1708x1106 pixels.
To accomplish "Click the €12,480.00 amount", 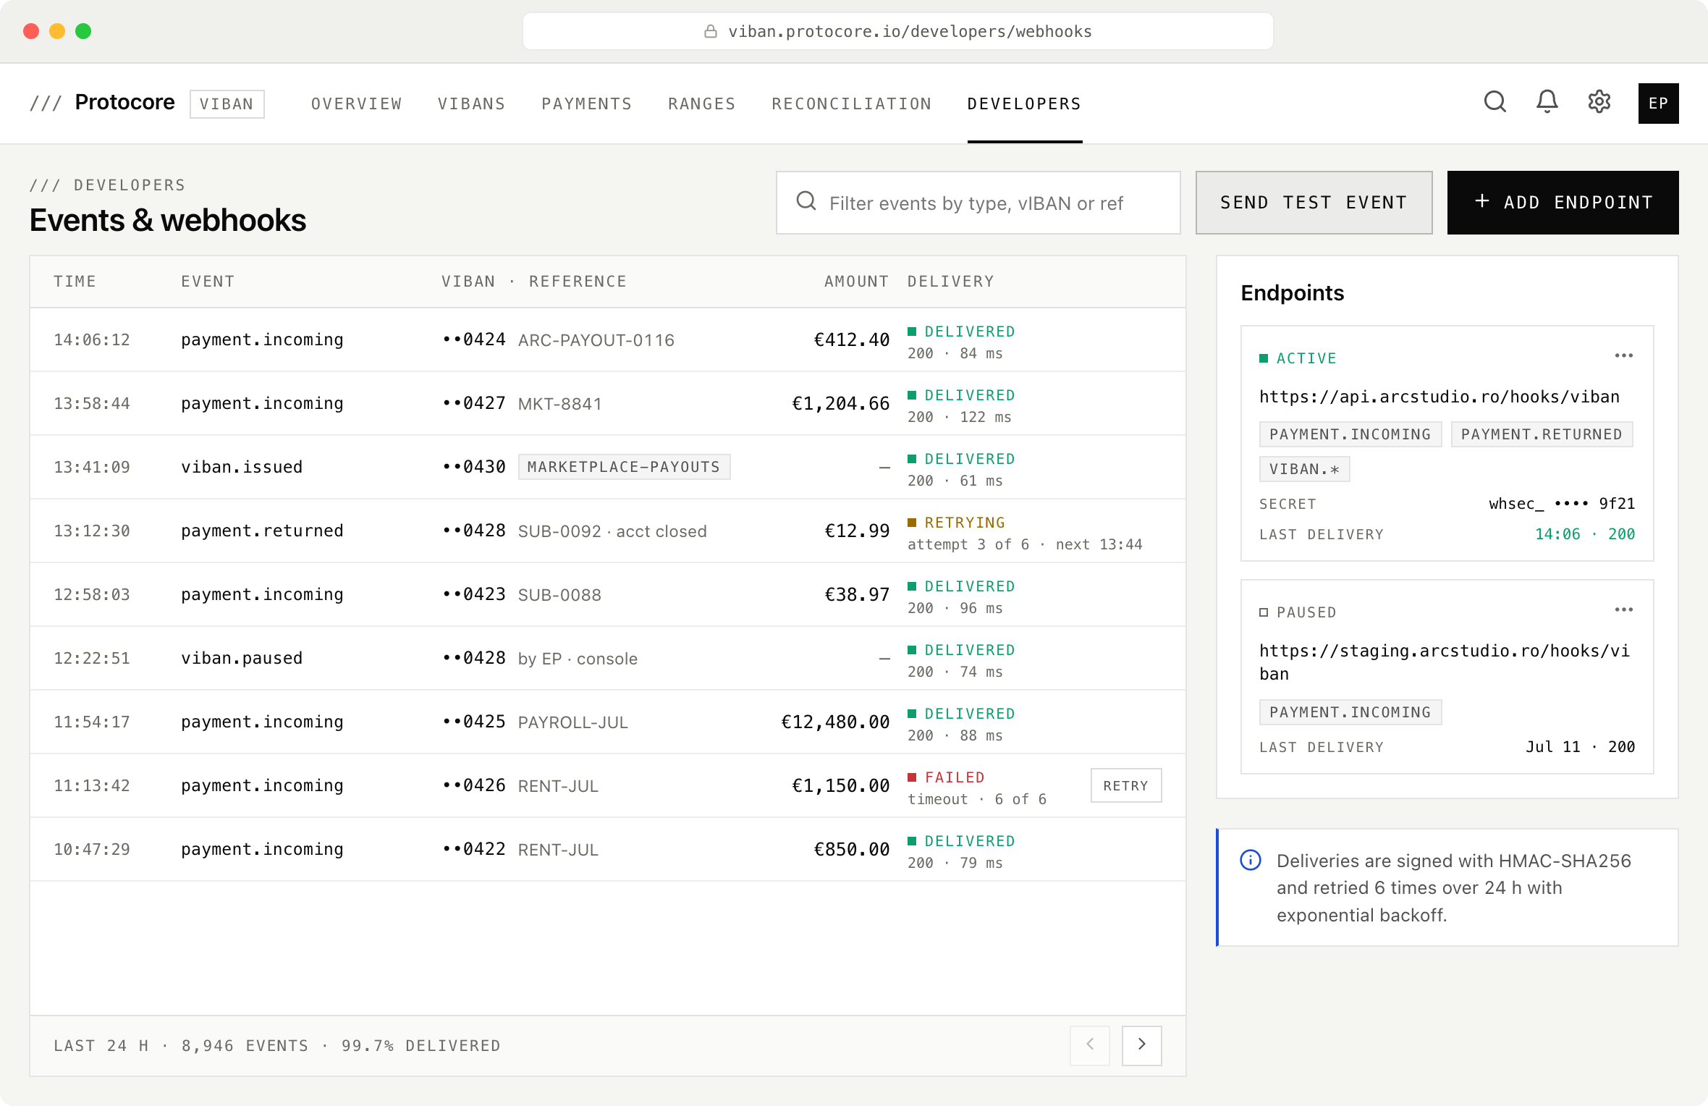I will pos(835,722).
